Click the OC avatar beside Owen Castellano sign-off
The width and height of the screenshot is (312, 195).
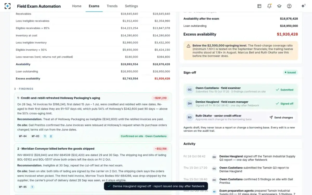(190, 90)
